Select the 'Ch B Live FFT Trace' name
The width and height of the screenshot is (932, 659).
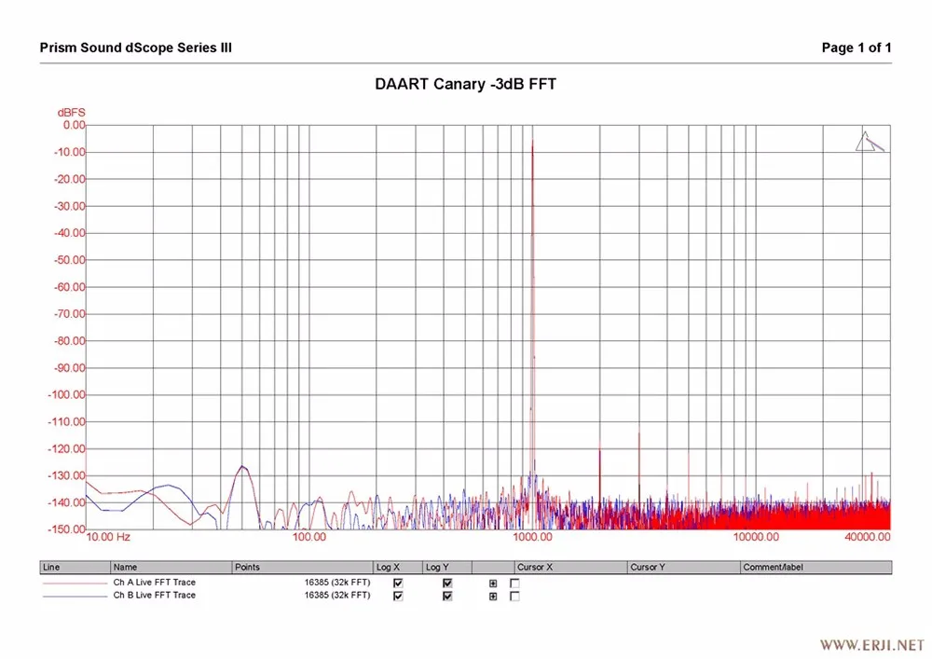tap(155, 595)
